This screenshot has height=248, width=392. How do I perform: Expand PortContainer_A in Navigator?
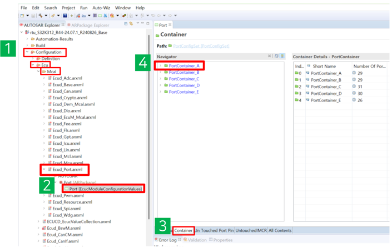[x=160, y=65]
